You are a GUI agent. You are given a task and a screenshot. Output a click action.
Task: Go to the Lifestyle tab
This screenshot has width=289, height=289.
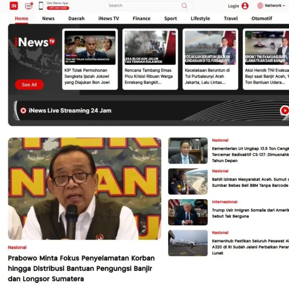pyautogui.click(x=200, y=18)
